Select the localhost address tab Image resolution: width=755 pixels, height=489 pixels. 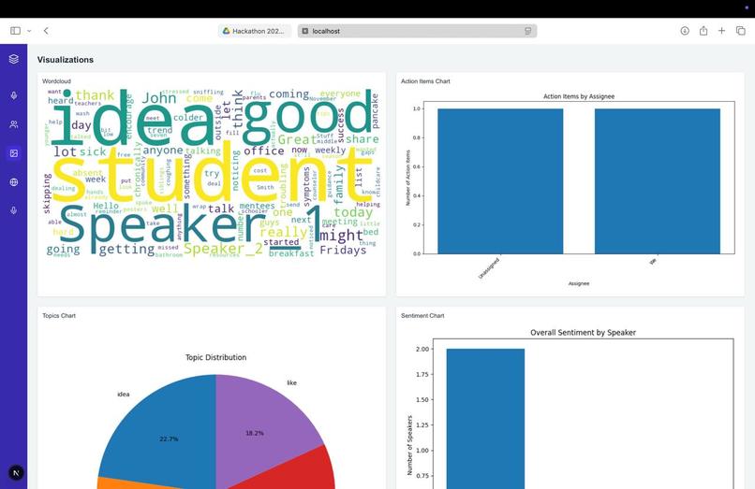[x=417, y=31]
